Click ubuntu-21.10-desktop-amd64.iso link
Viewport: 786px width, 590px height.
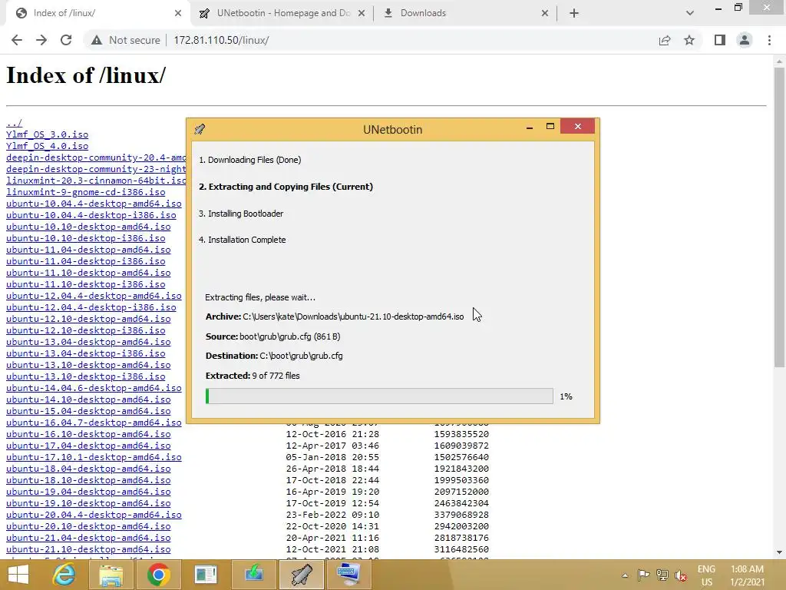88,550
